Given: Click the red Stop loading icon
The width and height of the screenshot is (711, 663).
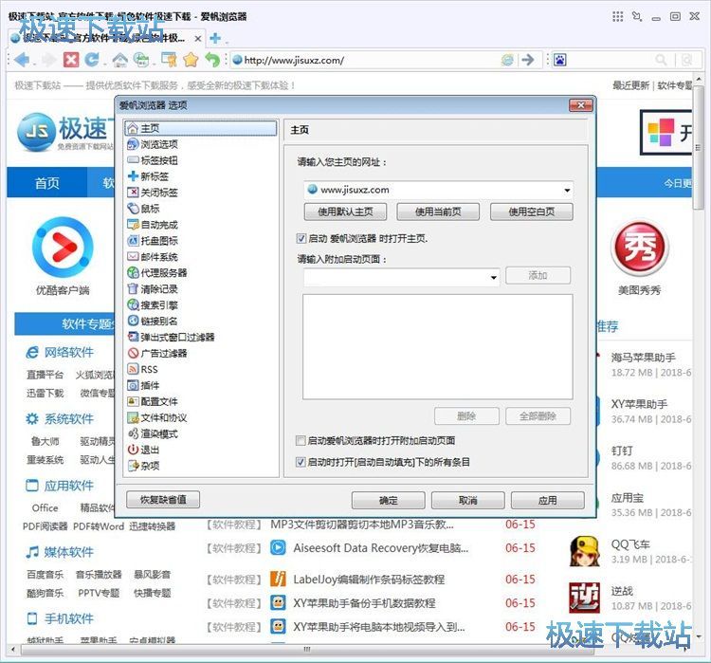Looking at the screenshot, I should (71, 60).
